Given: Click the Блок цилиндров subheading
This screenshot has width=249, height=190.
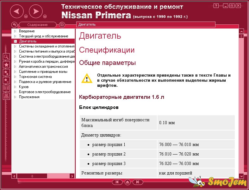Looking at the screenshot, I should 99,107.
